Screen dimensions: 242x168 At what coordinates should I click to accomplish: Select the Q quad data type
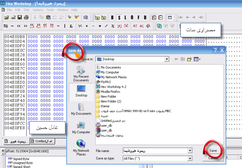[132, 18]
